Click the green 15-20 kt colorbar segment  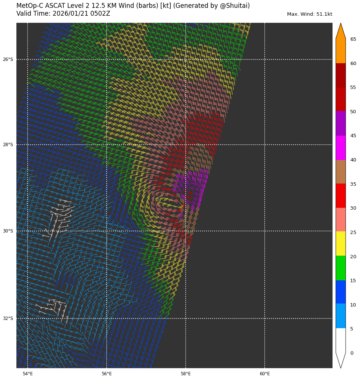(340, 268)
